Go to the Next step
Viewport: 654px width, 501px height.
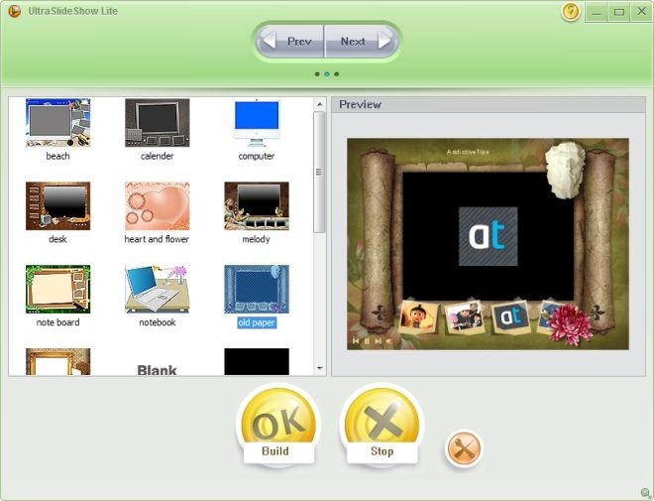tap(362, 42)
